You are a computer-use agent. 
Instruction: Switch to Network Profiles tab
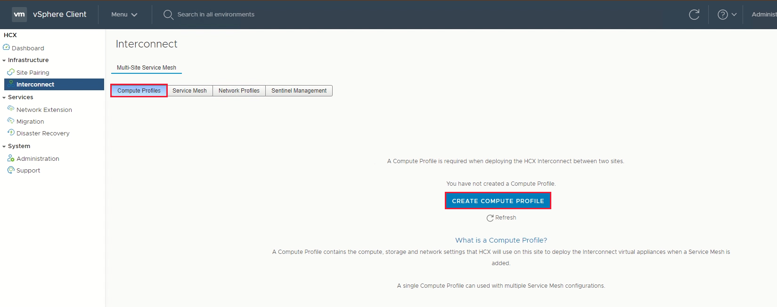click(239, 91)
